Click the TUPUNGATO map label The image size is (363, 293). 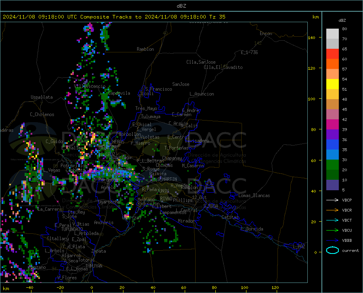(x=72, y=229)
